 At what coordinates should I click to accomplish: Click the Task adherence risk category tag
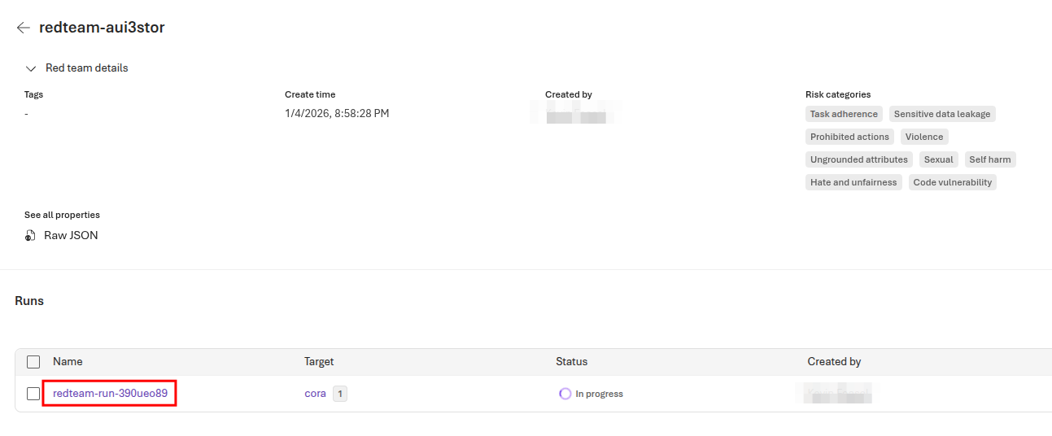(x=844, y=114)
